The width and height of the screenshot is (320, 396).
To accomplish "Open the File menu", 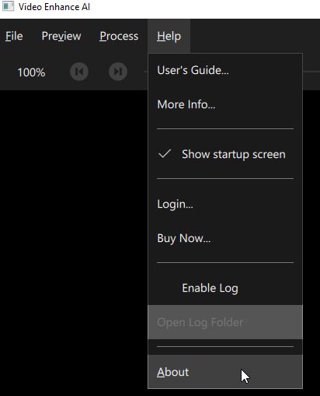I will 14,36.
